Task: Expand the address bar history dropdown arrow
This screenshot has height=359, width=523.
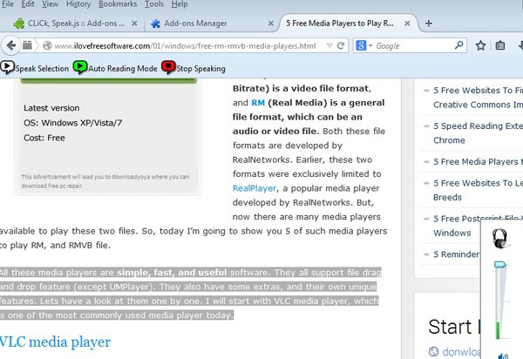Action: click(x=329, y=45)
